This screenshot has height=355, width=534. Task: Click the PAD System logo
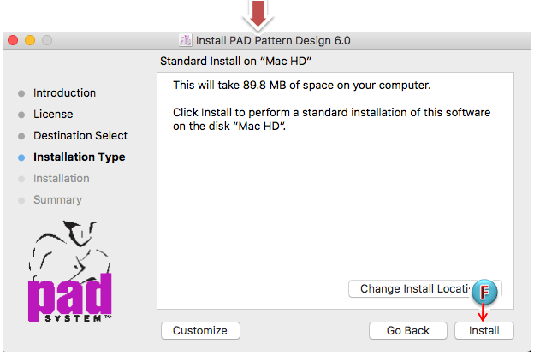70,271
